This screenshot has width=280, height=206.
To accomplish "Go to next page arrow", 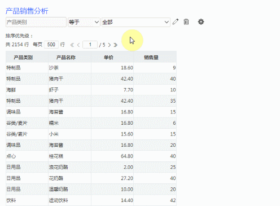I will (x=110, y=45).
